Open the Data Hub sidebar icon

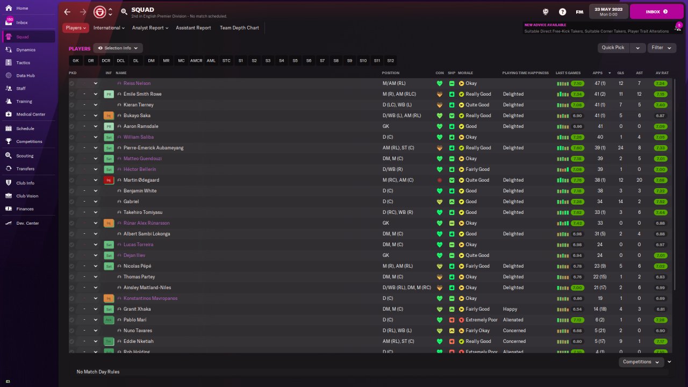pos(9,75)
